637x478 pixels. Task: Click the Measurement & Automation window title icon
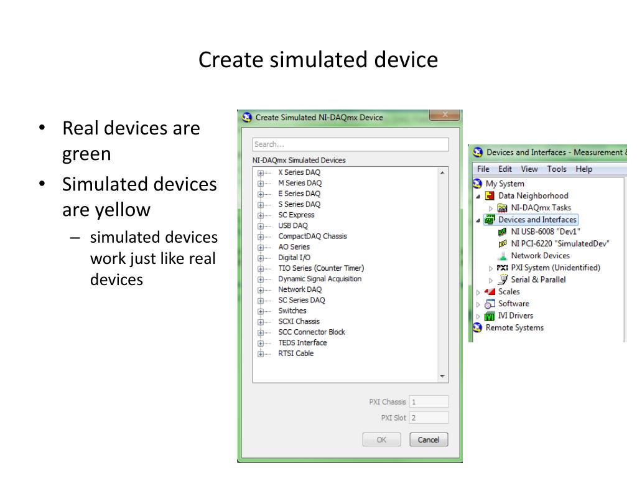pyautogui.click(x=478, y=152)
